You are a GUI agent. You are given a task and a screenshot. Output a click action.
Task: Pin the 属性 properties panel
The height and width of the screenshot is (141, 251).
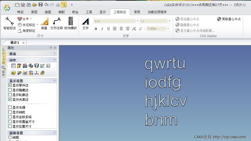click(x=51, y=48)
